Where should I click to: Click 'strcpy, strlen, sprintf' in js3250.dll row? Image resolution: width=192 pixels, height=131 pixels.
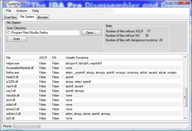point(78,82)
